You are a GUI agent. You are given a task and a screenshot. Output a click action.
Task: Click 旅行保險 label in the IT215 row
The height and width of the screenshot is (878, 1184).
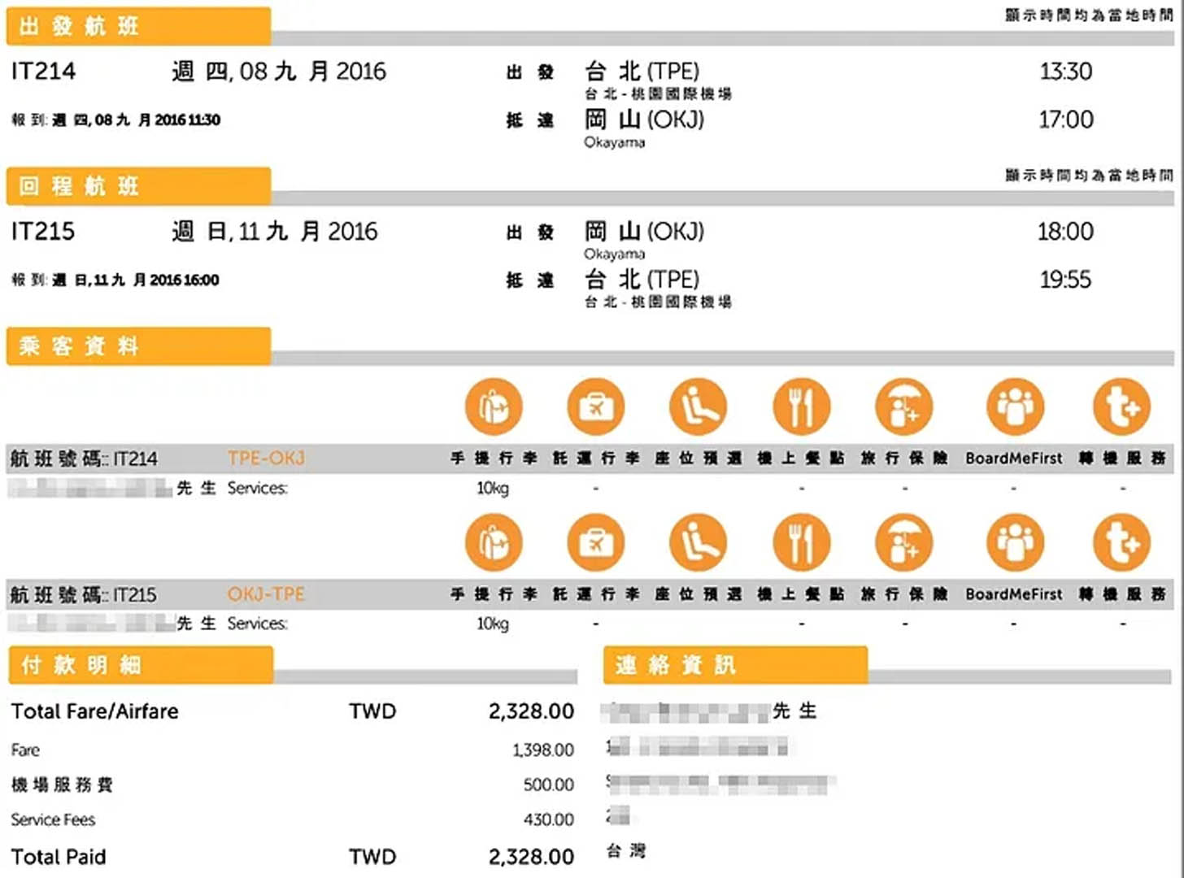(x=904, y=594)
